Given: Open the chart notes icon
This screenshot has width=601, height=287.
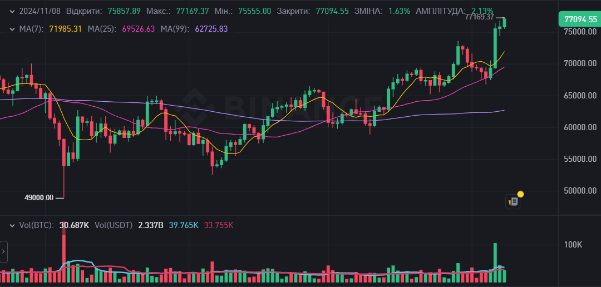Looking at the screenshot, I should tap(513, 202).
